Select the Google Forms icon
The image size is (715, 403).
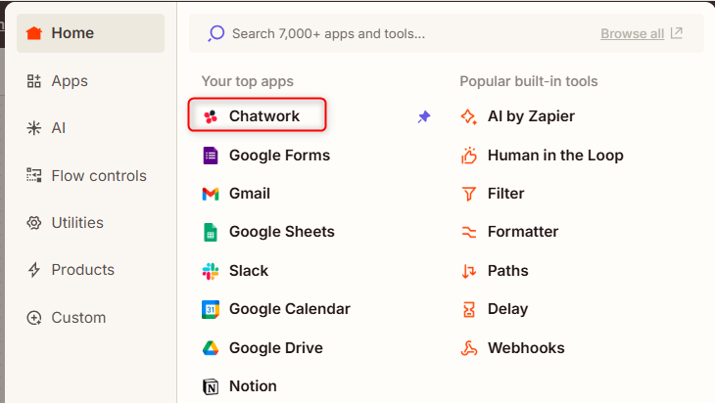[211, 156]
